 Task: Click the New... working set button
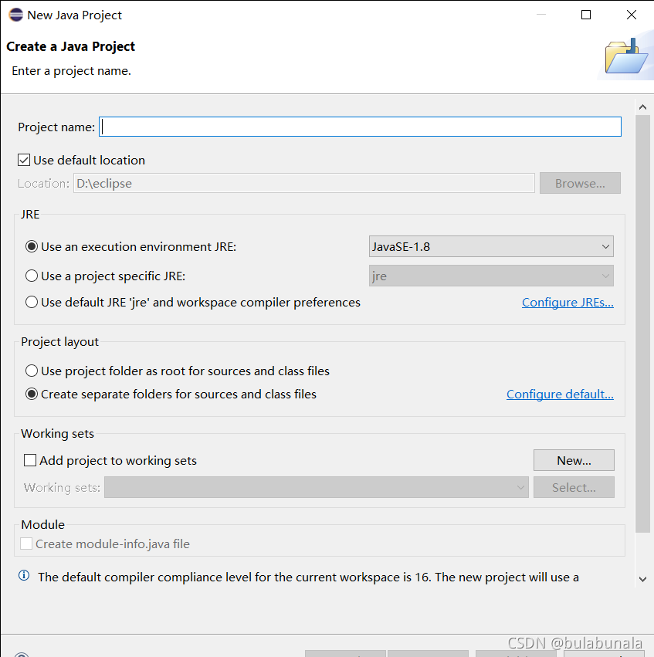point(574,460)
